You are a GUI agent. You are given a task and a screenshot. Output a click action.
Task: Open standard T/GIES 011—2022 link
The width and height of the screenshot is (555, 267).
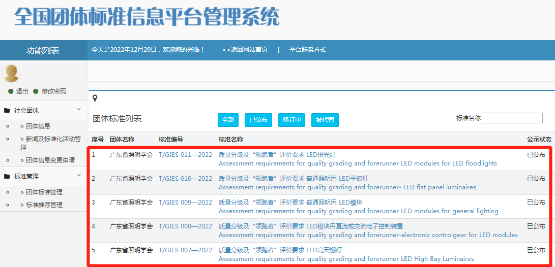[185, 155]
